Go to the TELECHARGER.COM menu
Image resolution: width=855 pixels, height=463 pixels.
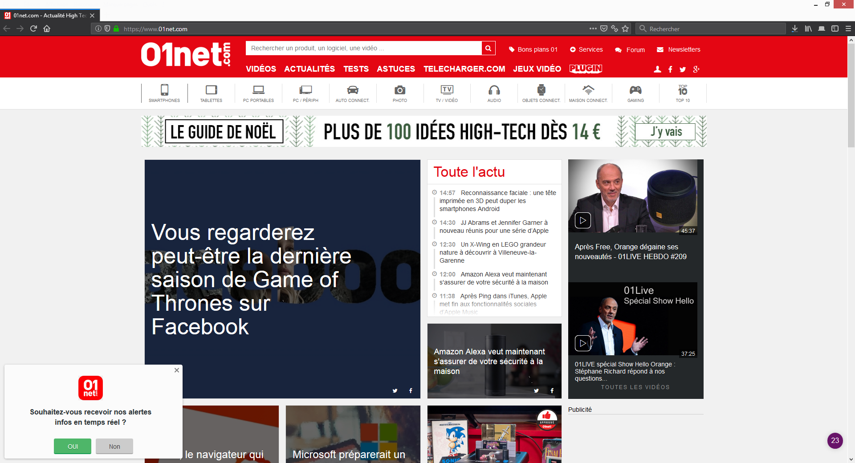click(x=464, y=69)
